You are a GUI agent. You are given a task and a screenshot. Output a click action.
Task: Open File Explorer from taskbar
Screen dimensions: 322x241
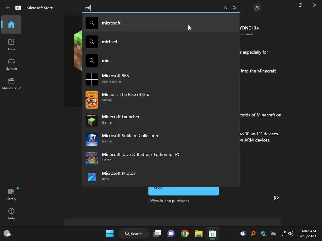tap(199, 233)
